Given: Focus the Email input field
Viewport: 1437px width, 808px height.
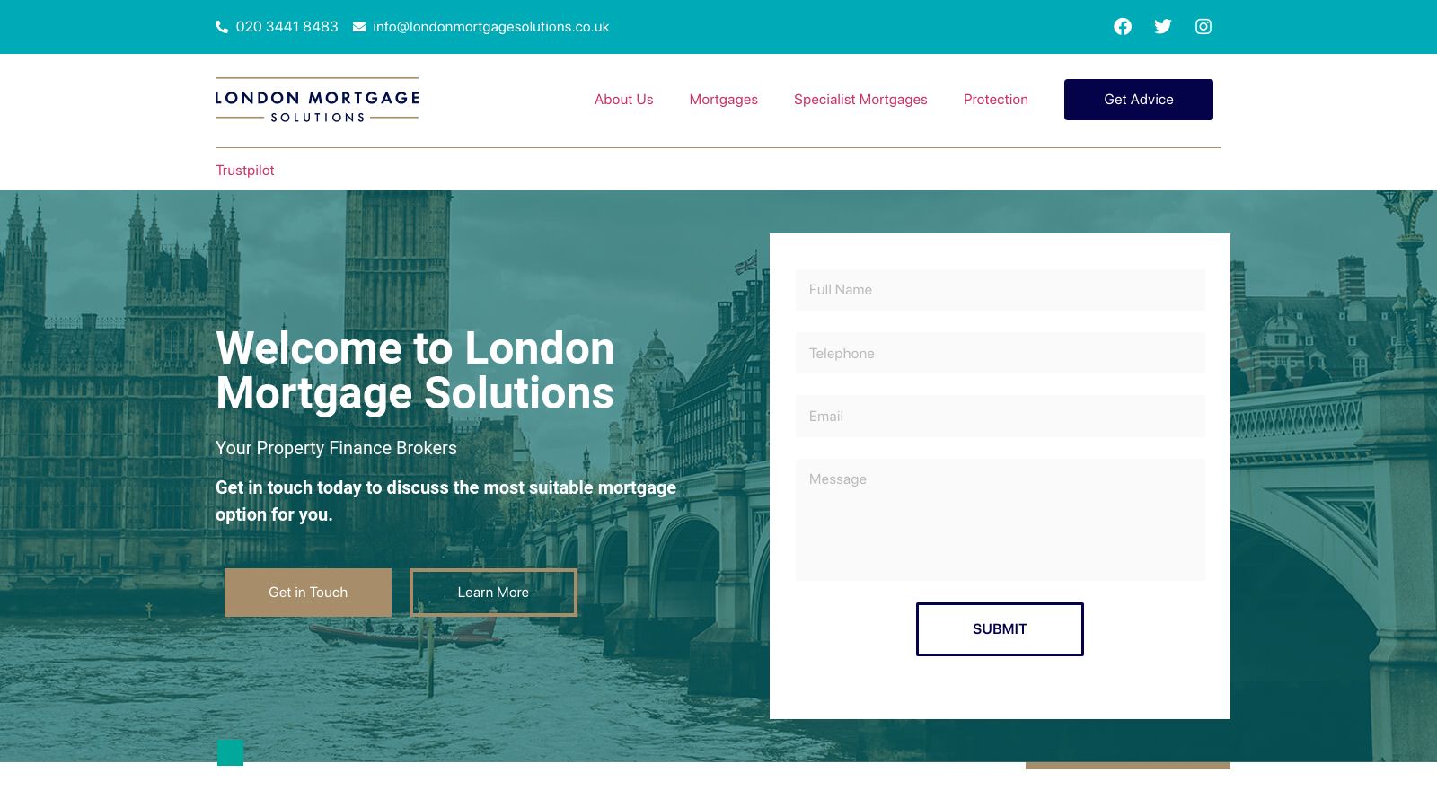Looking at the screenshot, I should 1001,417.
